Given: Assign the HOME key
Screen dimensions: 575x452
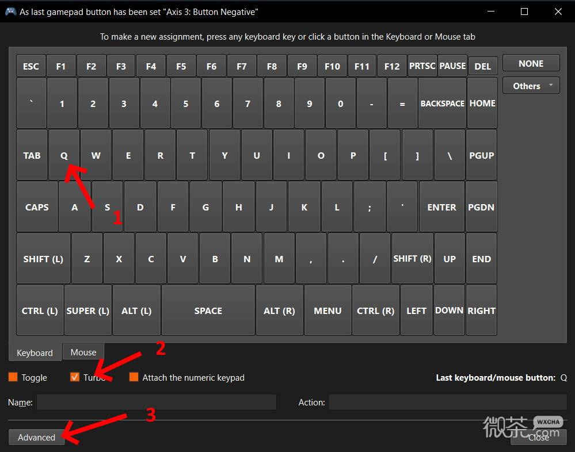Looking at the screenshot, I should click(482, 104).
